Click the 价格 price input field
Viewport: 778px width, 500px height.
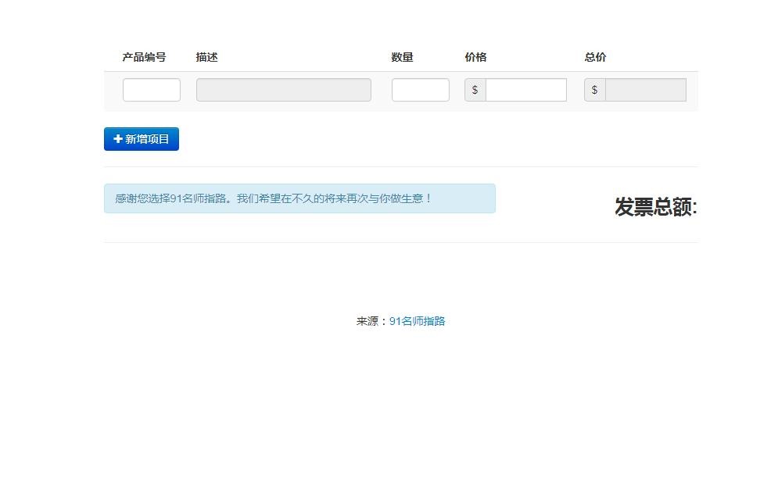[526, 90]
